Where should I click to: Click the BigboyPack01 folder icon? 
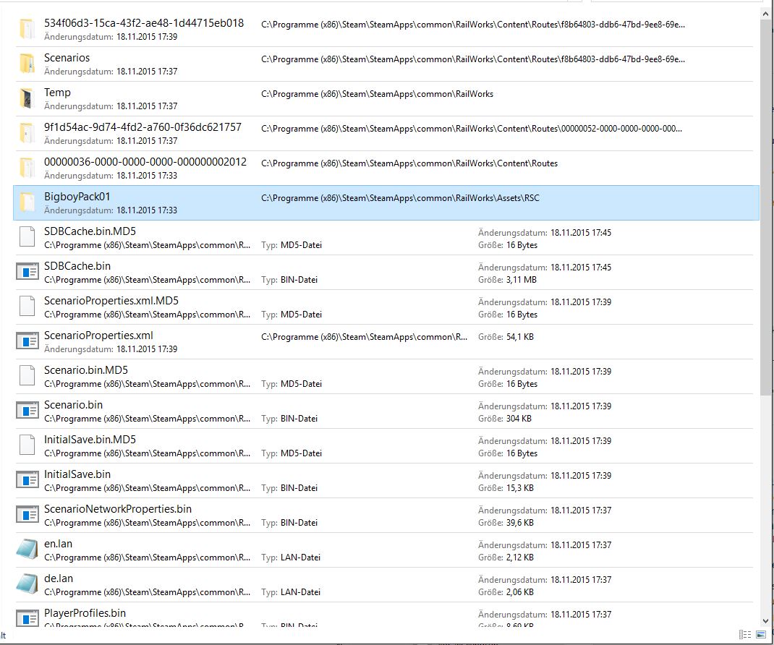27,202
